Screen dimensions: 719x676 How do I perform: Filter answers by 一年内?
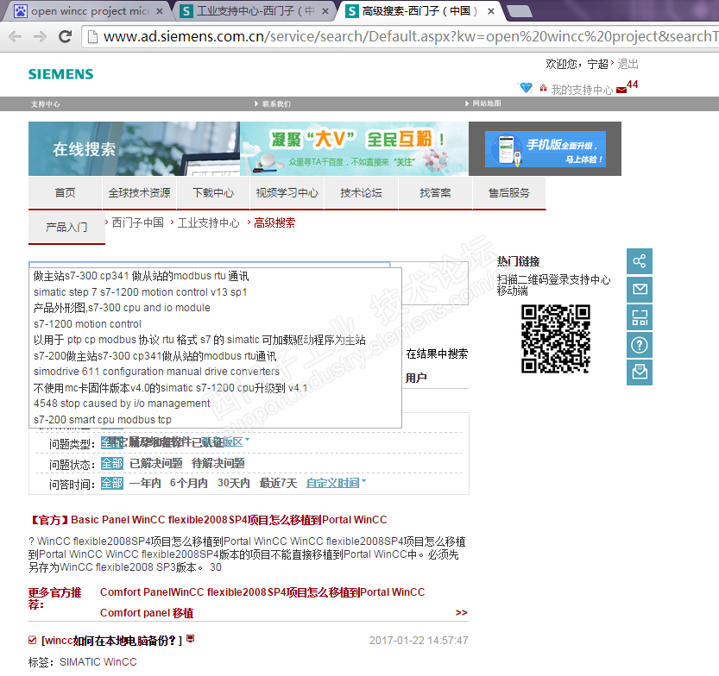[145, 483]
